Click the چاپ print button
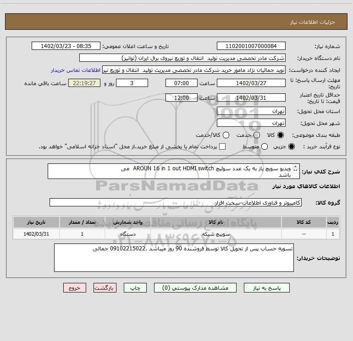The width and height of the screenshot is (353, 341). (x=135, y=288)
